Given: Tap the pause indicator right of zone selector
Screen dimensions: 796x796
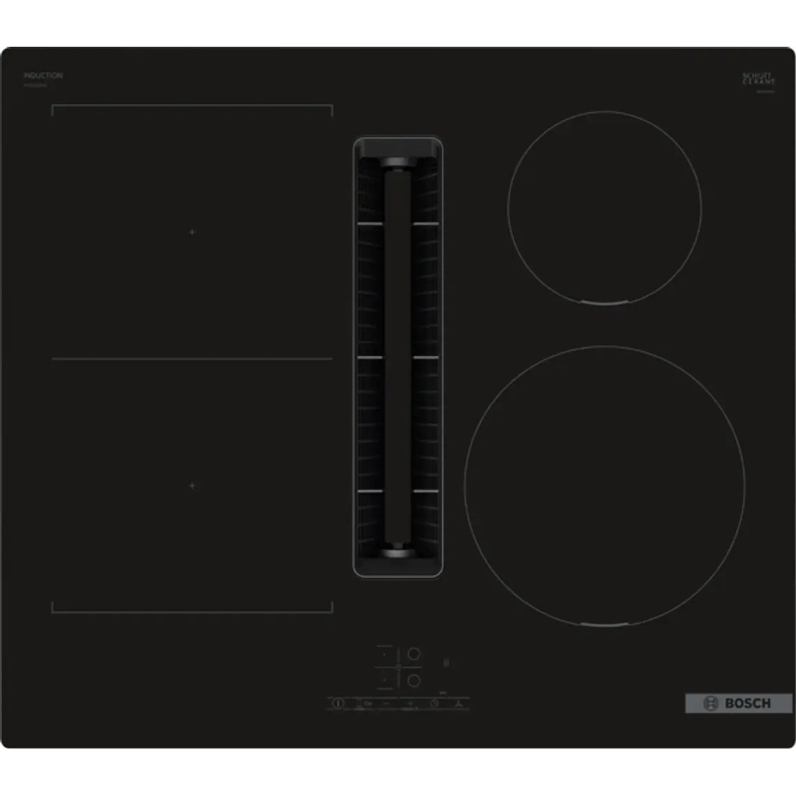Looking at the screenshot, I should pos(446,662).
